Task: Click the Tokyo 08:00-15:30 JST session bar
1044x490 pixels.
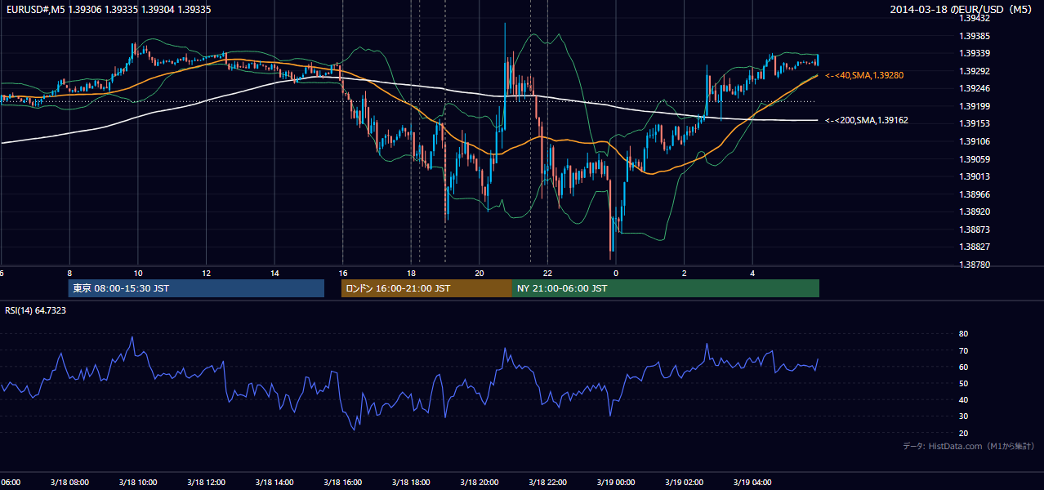Action: pos(196,288)
